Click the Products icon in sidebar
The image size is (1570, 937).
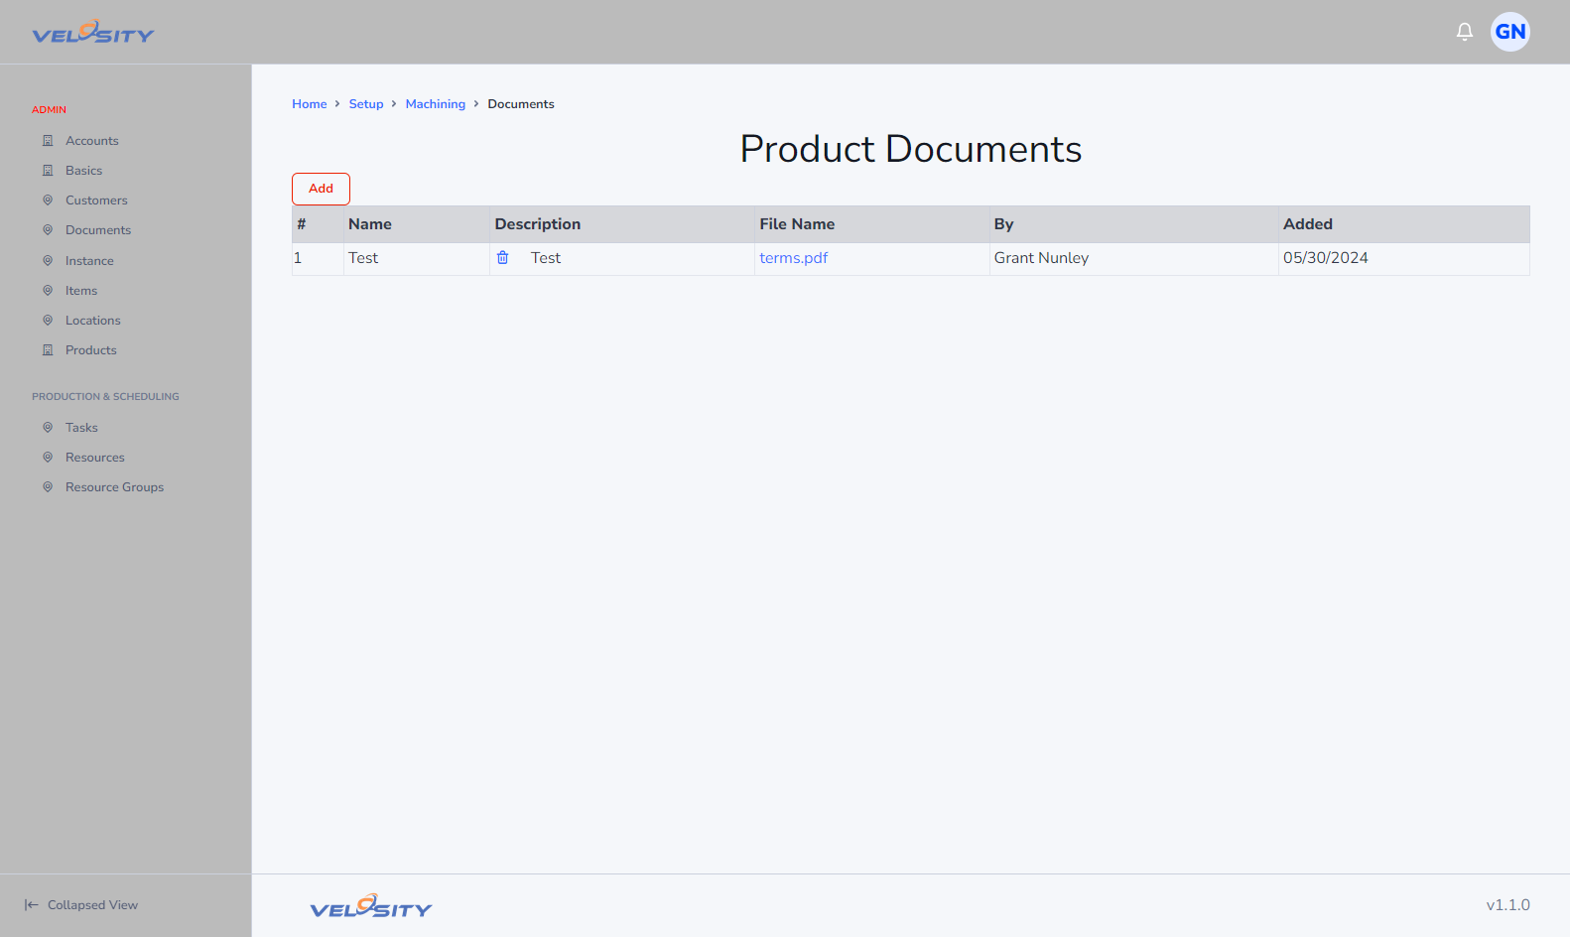pyautogui.click(x=48, y=350)
